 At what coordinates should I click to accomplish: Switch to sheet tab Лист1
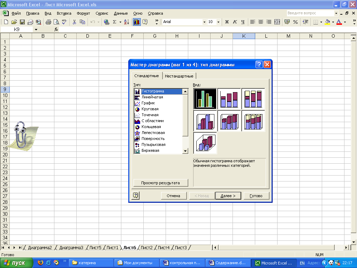113,247
